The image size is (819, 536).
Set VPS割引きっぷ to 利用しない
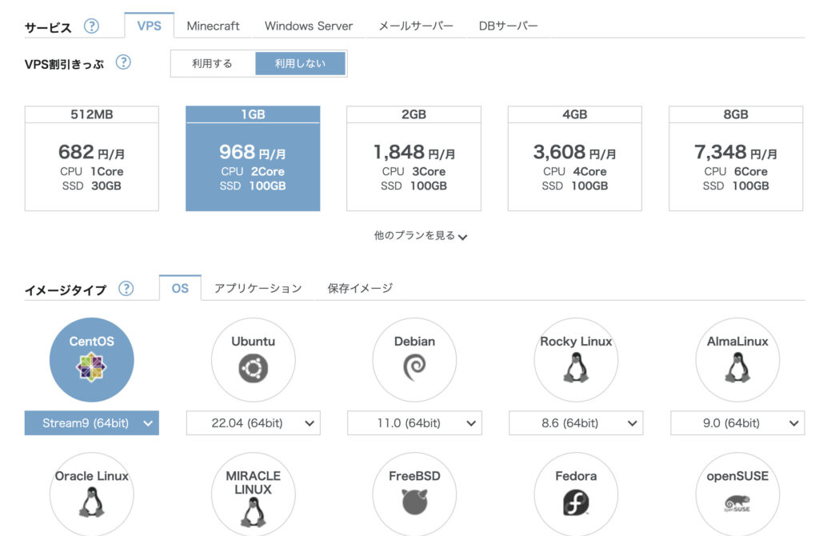point(301,64)
